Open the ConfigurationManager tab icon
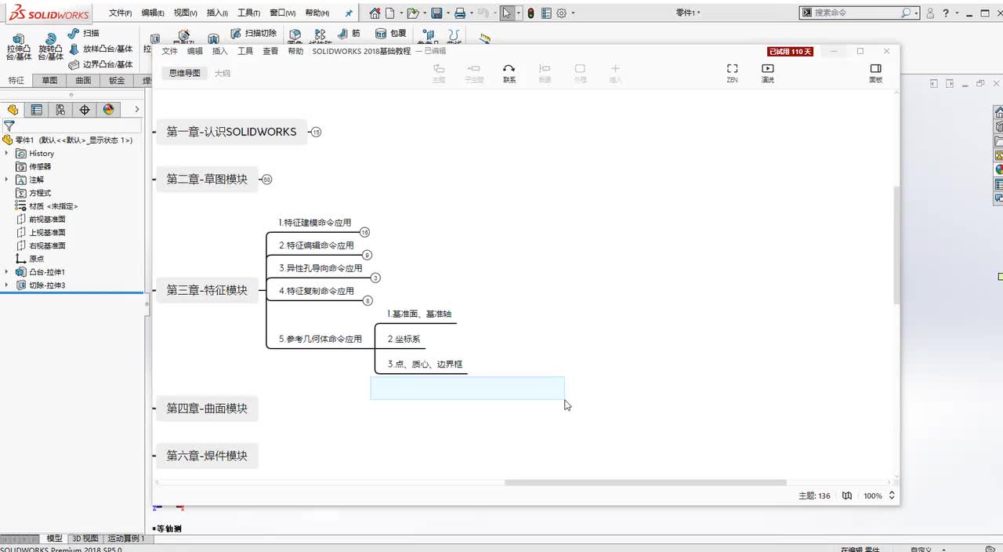 (x=60, y=110)
